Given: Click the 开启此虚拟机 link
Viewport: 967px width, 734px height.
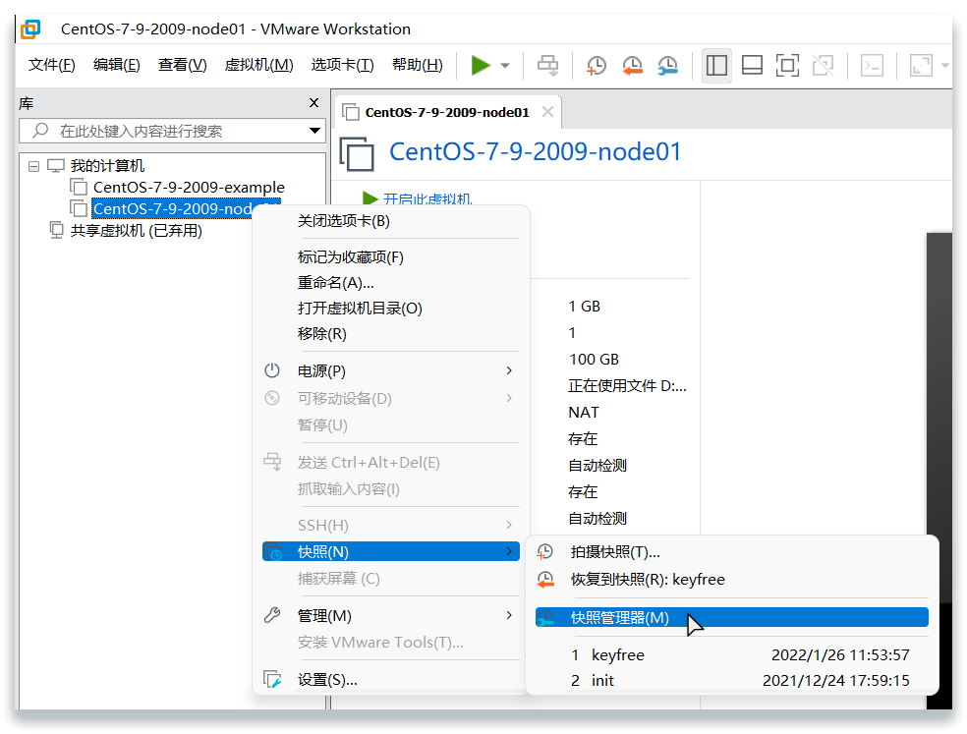Looking at the screenshot, I should click(427, 198).
